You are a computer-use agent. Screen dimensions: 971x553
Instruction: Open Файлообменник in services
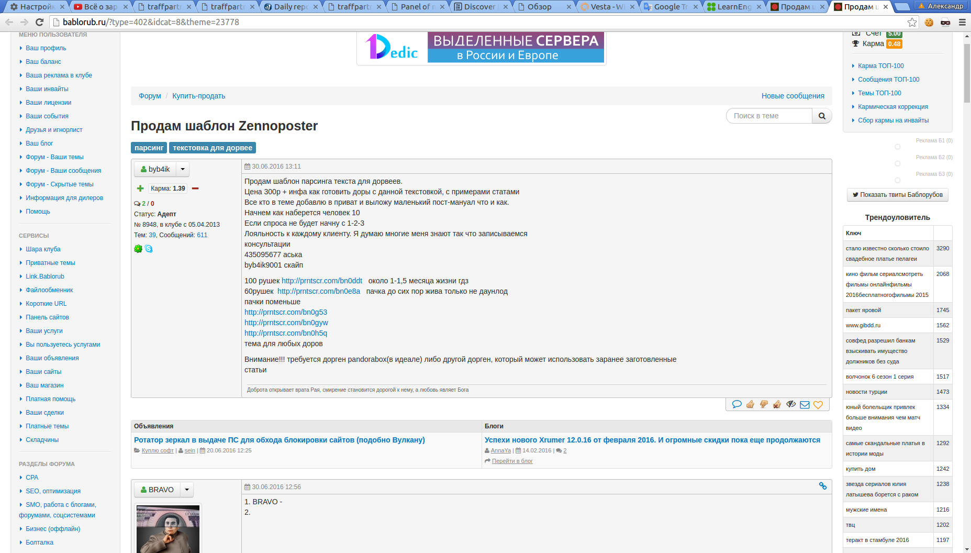(49, 290)
